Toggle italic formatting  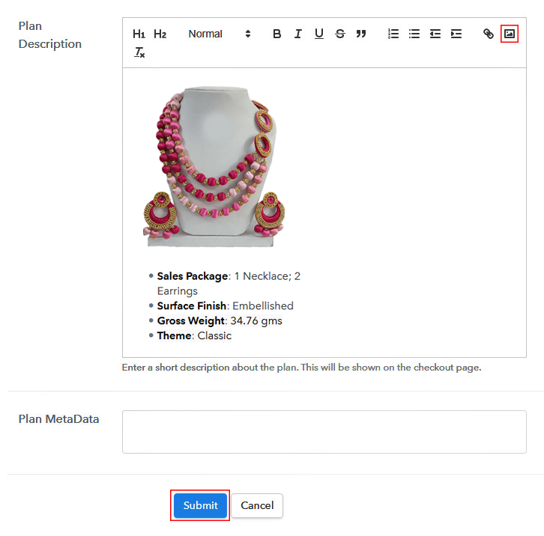[297, 34]
